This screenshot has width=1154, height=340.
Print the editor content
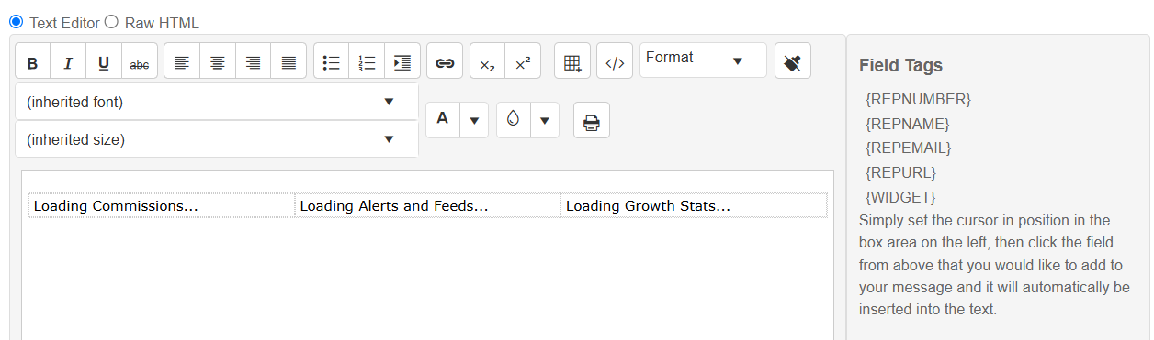pos(592,121)
